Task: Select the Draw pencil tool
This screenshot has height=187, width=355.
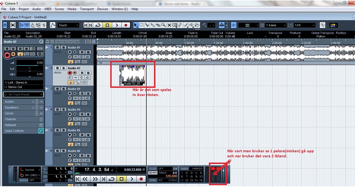Action: coord(180,25)
